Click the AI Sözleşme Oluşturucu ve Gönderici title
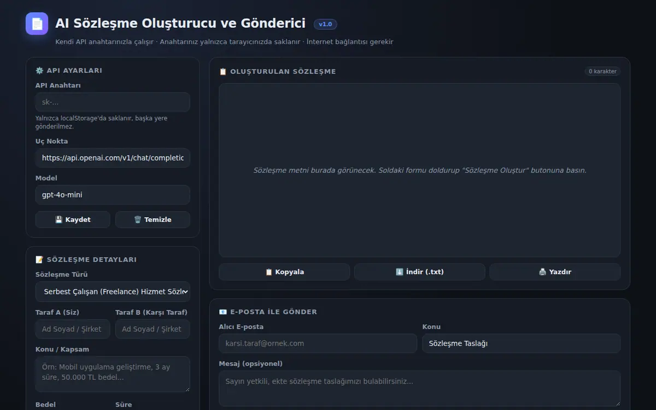This screenshot has width=656, height=410. tap(180, 24)
